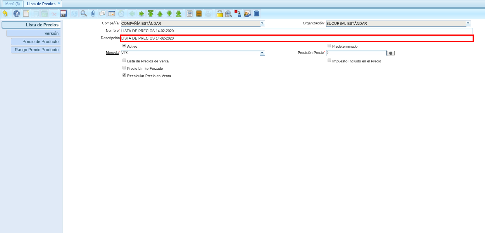The width and height of the screenshot is (485, 233).
Task: Select Lista de Precios in the sidebar
Action: tap(31, 25)
